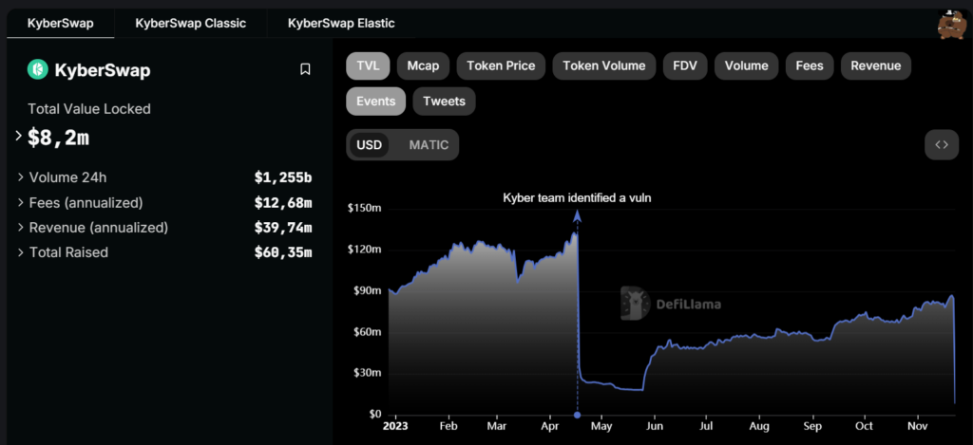Toggle the Events overlay
This screenshot has height=445, width=973.
[376, 101]
